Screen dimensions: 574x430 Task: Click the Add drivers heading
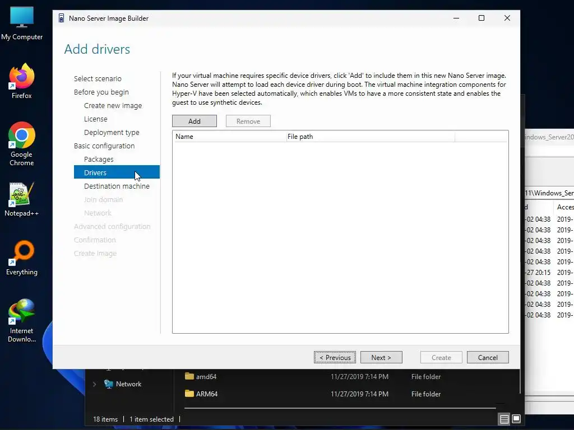click(97, 49)
